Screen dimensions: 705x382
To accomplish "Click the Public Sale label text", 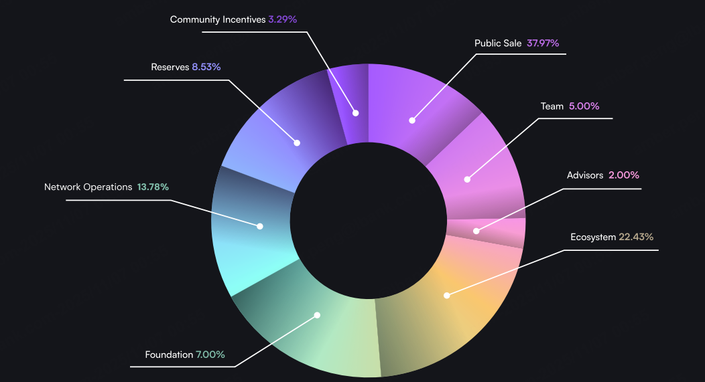I will [498, 43].
